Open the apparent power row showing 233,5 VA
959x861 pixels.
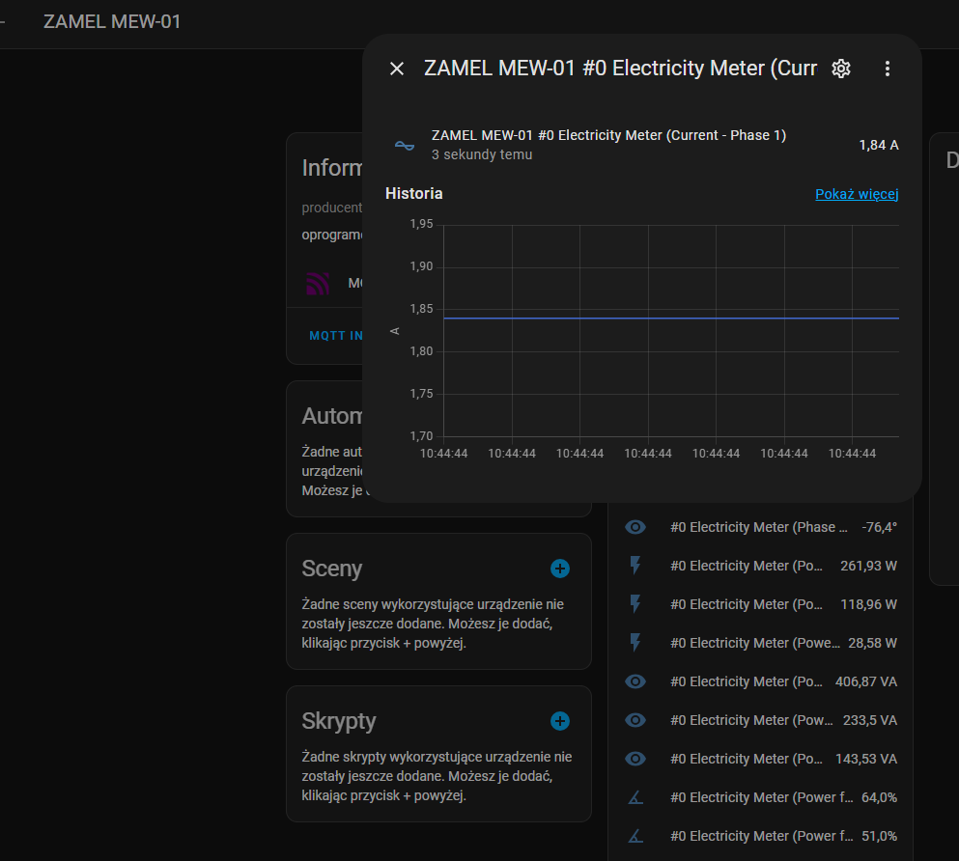point(761,720)
